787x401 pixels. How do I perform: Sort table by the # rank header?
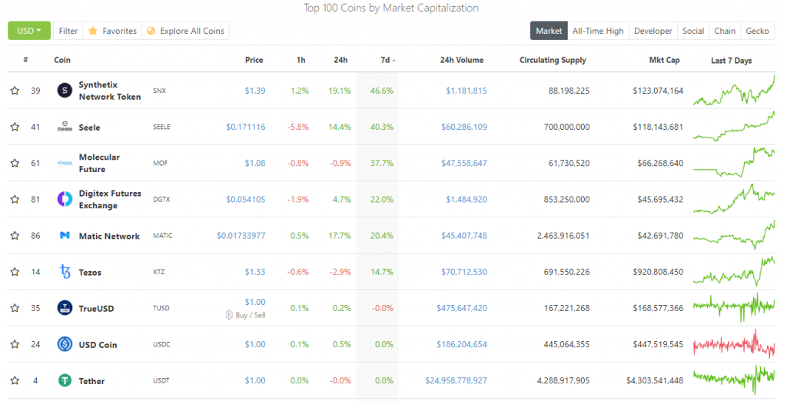tap(25, 60)
